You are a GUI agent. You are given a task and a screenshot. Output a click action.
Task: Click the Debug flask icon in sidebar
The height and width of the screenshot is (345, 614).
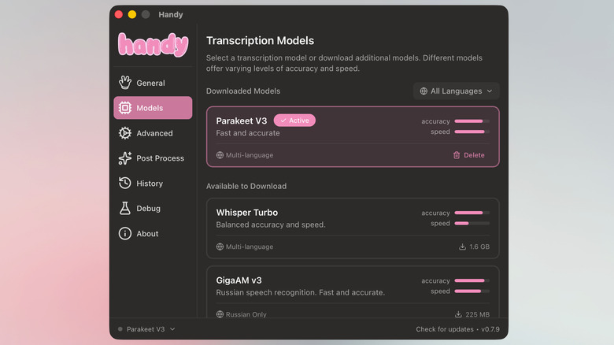coord(125,208)
